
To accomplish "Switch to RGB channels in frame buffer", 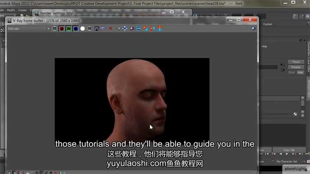I will (x=55, y=29).
